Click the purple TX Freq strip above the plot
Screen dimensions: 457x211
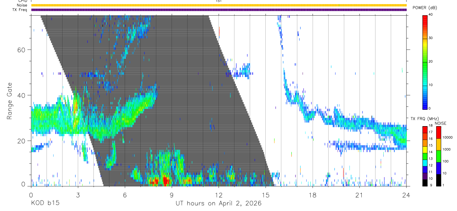click(x=218, y=10)
